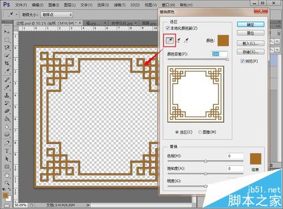Select the Add to Sample eyedropper
283x209 pixels.
pos(178,40)
